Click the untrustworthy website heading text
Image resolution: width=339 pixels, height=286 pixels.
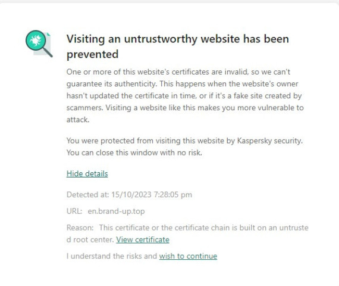point(177,46)
